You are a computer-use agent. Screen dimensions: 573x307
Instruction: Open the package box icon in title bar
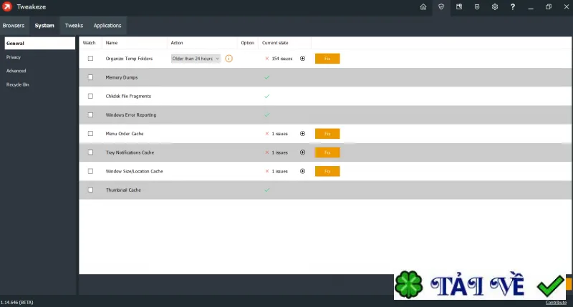pyautogui.click(x=459, y=7)
